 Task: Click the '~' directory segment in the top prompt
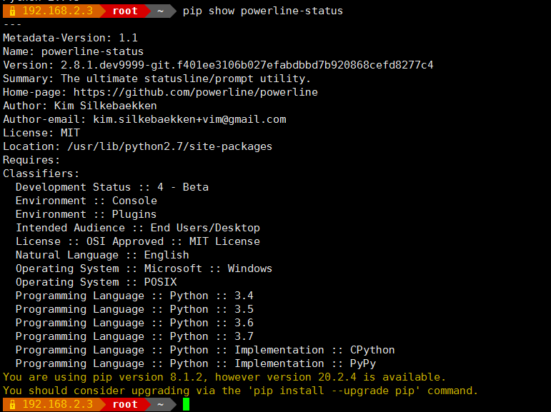[160, 11]
